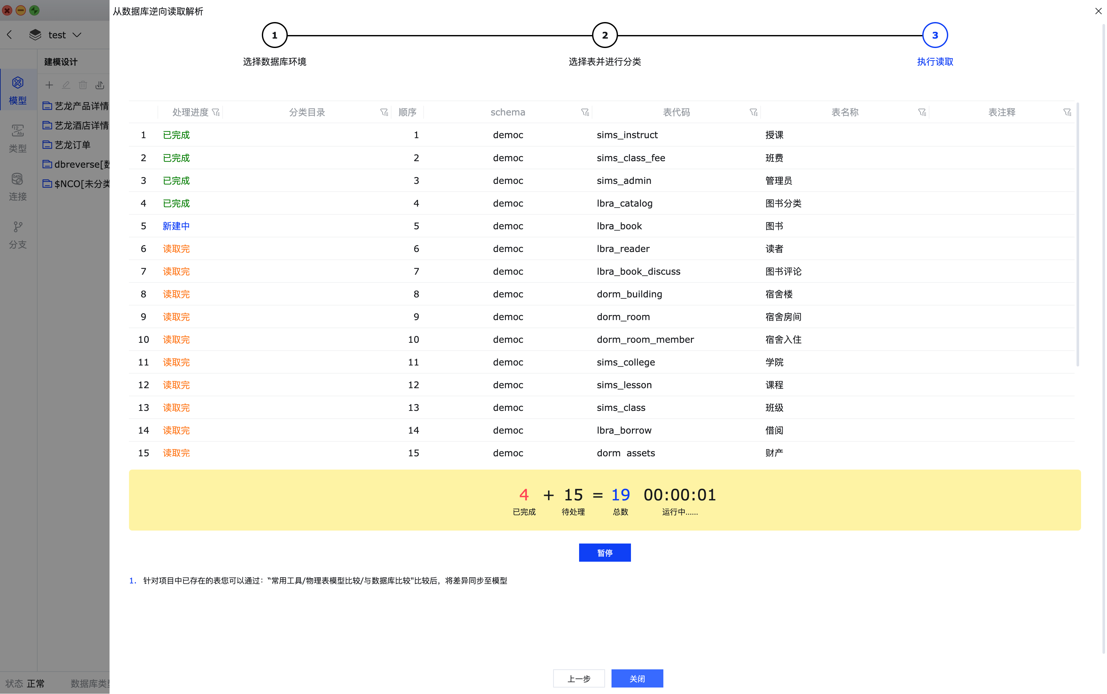Click the 暂停 button
Screen dimensions: 1107x694
[604, 553]
